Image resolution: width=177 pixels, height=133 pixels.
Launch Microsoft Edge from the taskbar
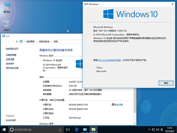coord(76,129)
